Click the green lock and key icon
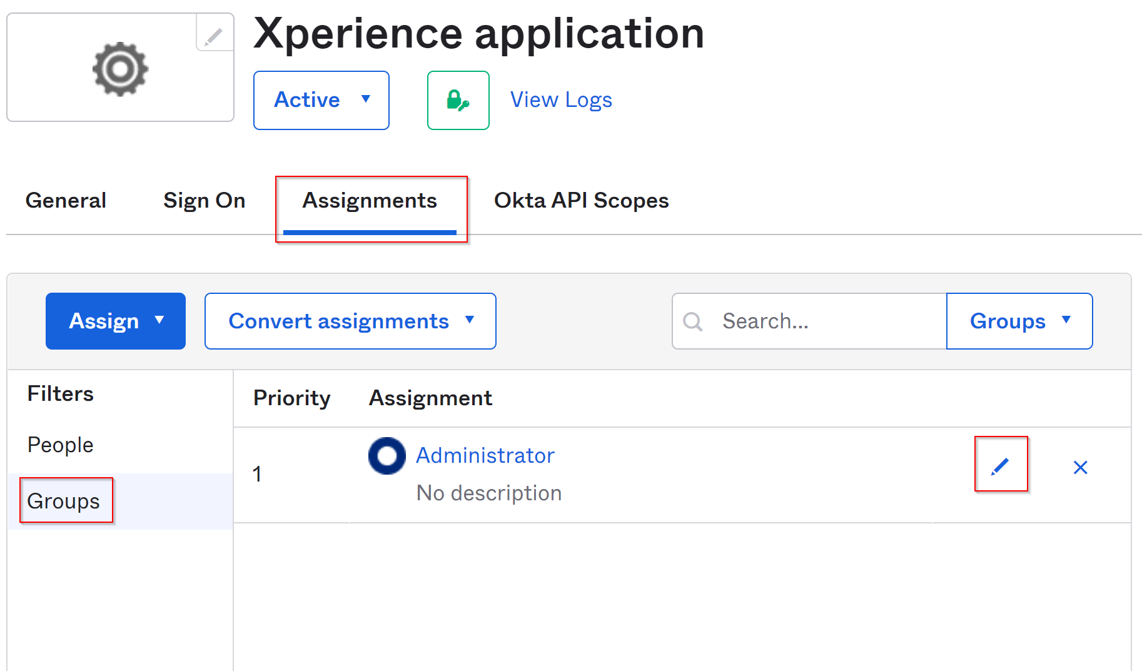This screenshot has width=1142, height=671. (x=458, y=100)
